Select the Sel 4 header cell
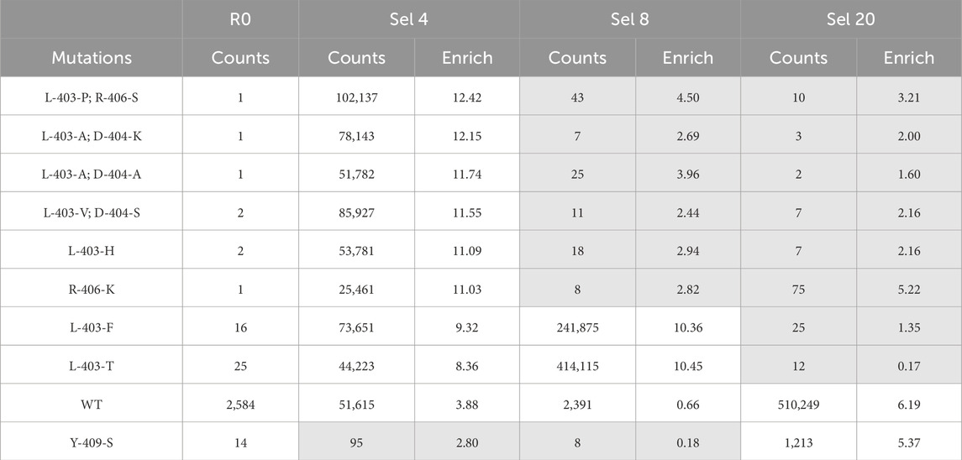This screenshot has height=460, width=962. [x=409, y=19]
